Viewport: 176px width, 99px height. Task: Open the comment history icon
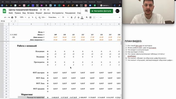click(86, 11)
